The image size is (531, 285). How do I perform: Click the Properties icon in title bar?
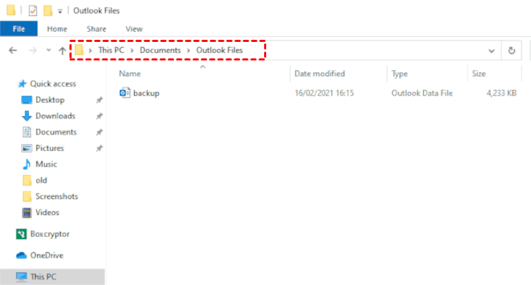pyautogui.click(x=32, y=10)
